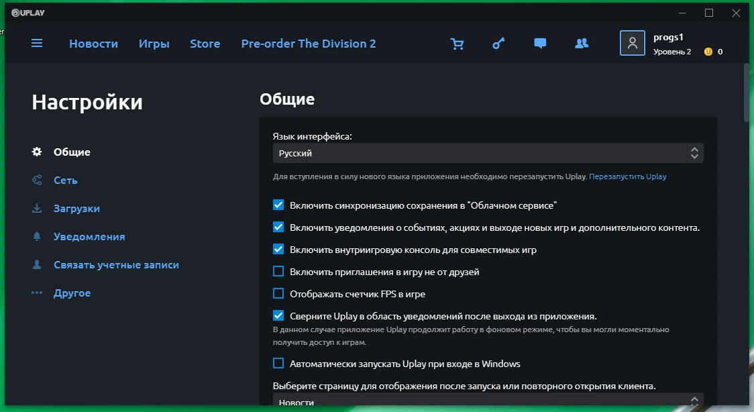Open the chat bubble icon
Image resolution: width=754 pixels, height=412 pixels.
click(540, 44)
